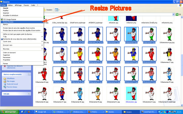Select the Eribamaniac3.jpg thumbnail
The width and height of the screenshot is (183, 114).
click(131, 34)
